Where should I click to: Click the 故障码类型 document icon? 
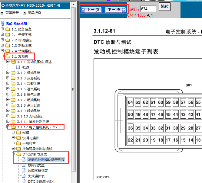(24, 165)
